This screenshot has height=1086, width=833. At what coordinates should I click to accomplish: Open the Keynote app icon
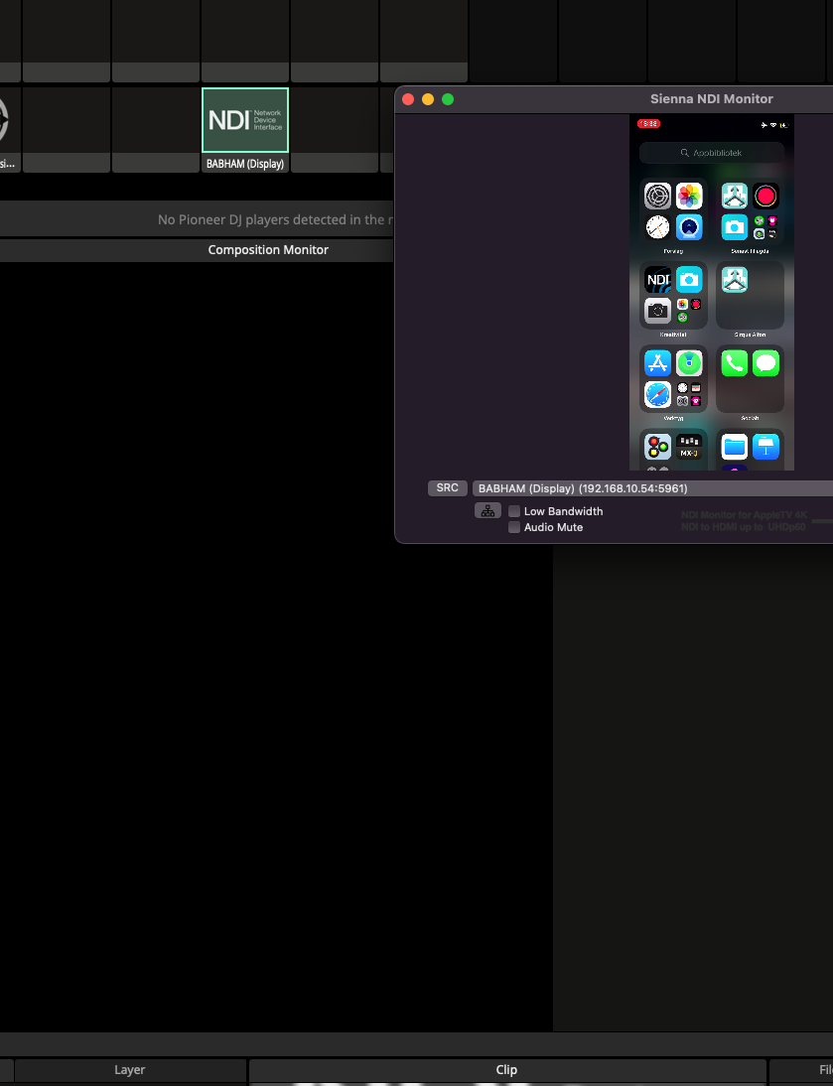pos(765,447)
